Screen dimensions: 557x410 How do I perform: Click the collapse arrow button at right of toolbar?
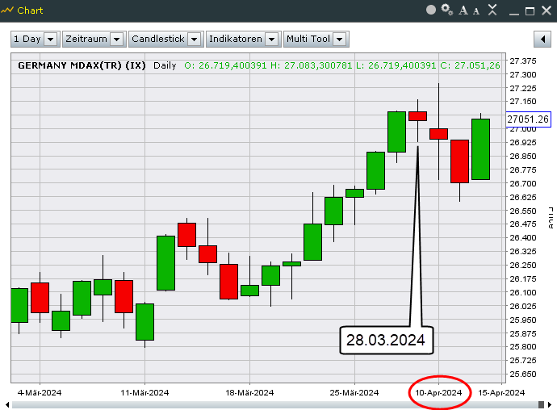coord(542,39)
